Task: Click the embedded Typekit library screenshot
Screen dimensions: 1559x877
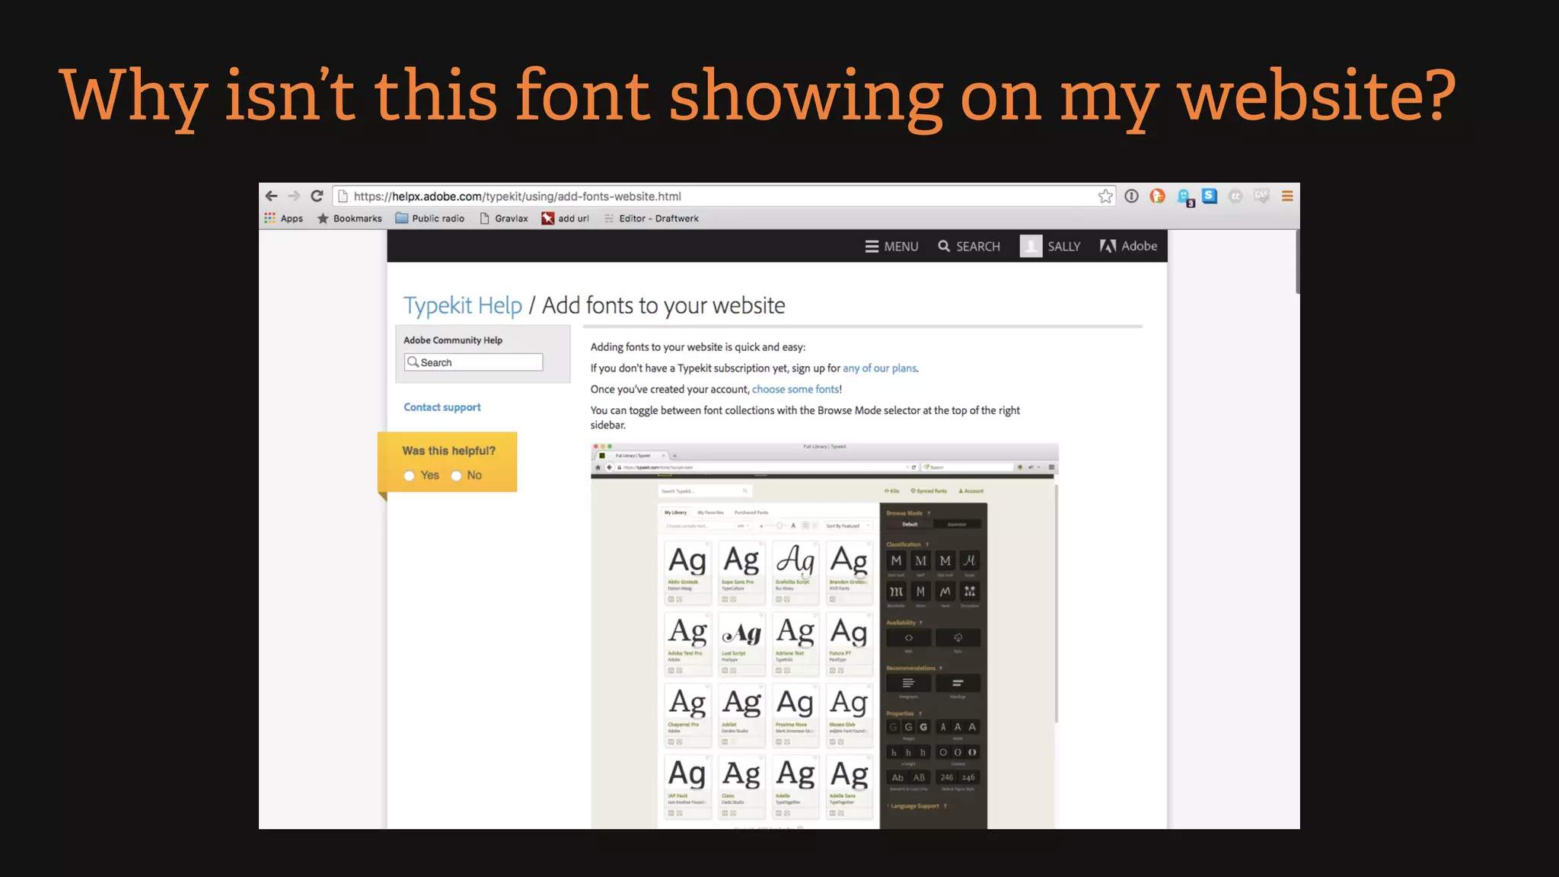Action: tap(824, 636)
